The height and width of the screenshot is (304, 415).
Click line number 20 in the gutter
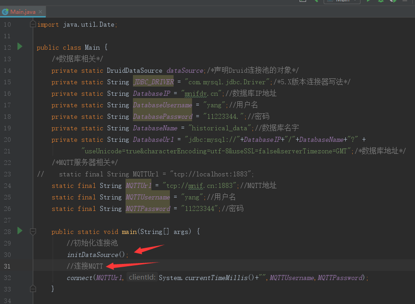coord(7,140)
